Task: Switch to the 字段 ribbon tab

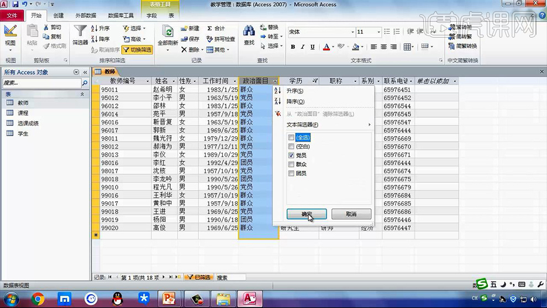Action: pos(151,15)
